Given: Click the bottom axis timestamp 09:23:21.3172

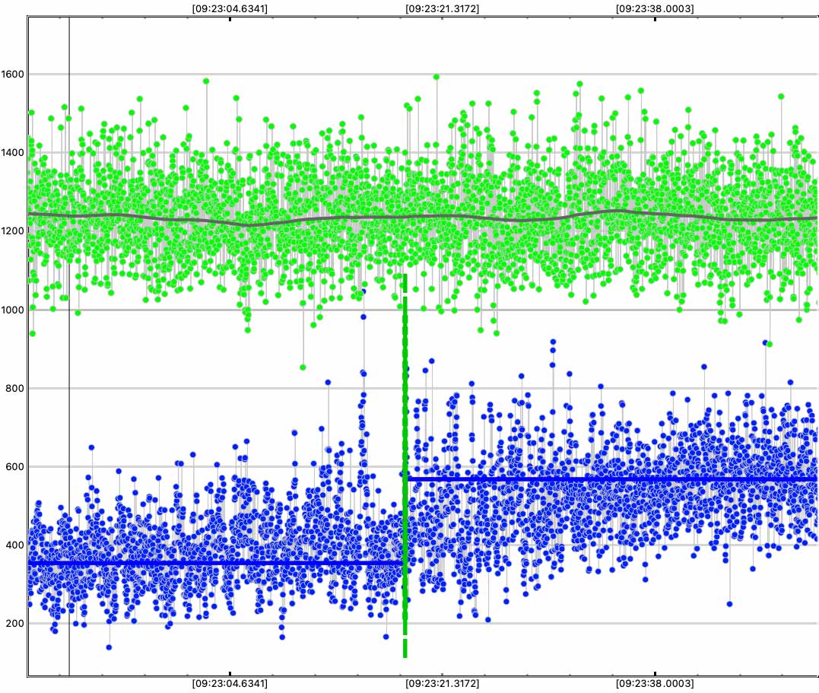Looking at the screenshot, I should (442, 683).
